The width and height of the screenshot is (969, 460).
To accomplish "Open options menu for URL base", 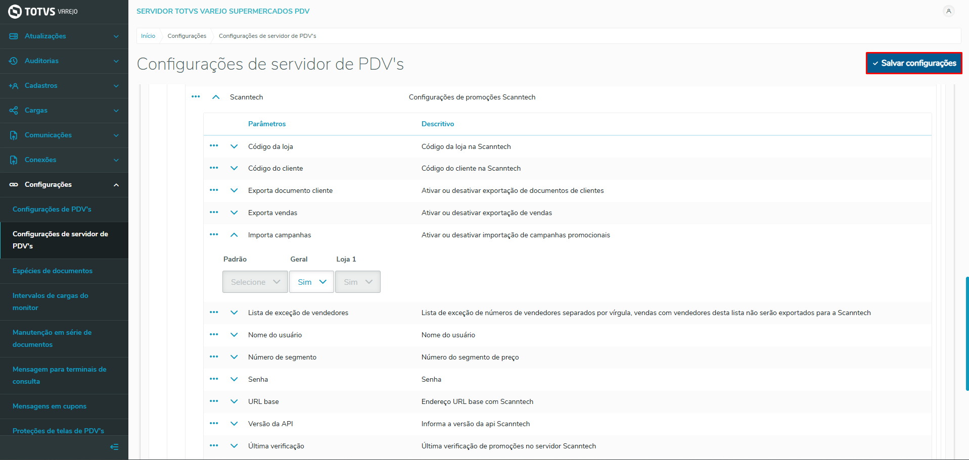I will (x=214, y=401).
